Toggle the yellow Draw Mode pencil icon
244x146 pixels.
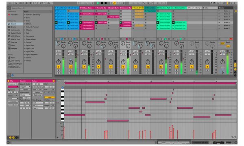click(x=114, y=3)
